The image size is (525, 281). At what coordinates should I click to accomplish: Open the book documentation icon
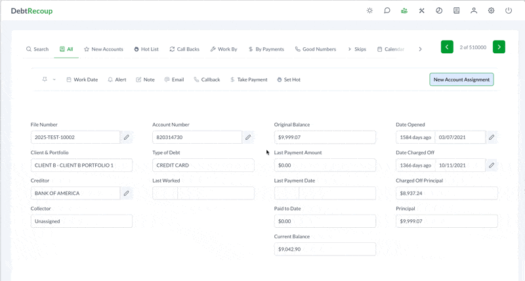pos(456,11)
